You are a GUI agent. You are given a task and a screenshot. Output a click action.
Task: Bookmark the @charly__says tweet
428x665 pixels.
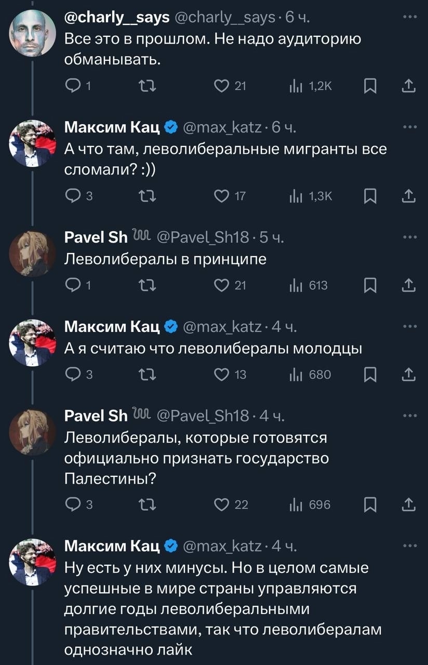[x=369, y=86]
